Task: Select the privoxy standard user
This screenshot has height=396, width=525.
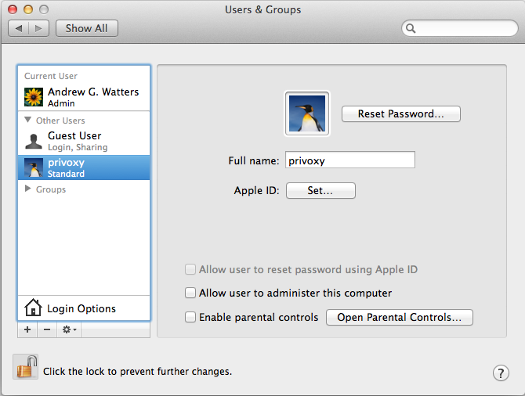Action: pyautogui.click(x=83, y=167)
